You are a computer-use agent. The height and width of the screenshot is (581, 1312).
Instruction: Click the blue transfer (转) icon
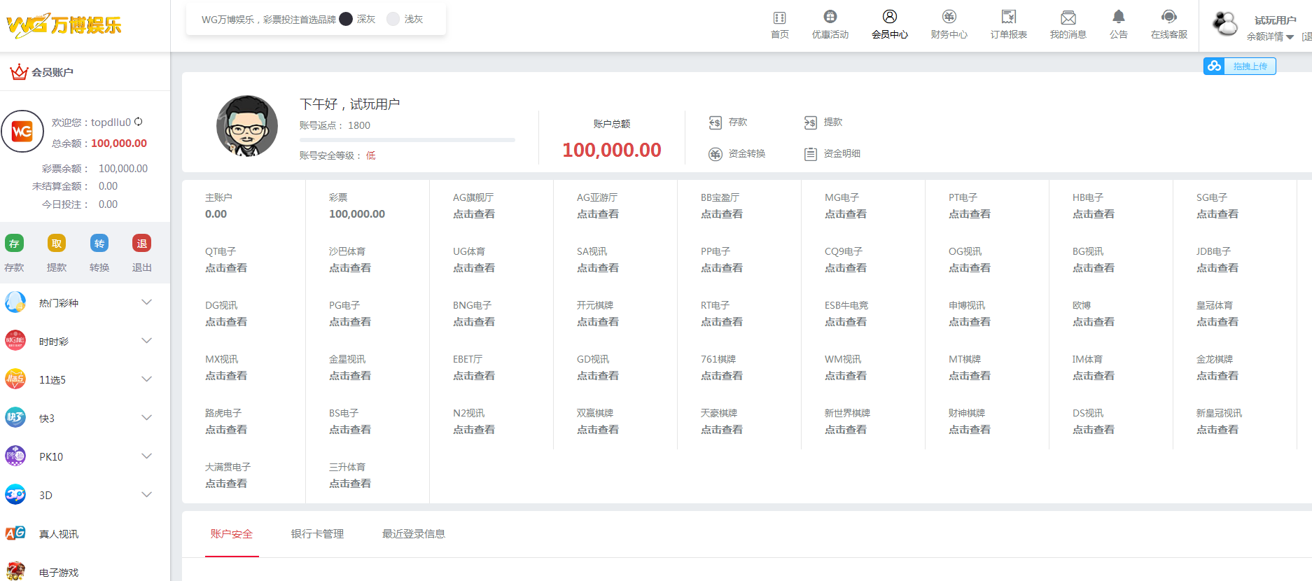pyautogui.click(x=99, y=244)
